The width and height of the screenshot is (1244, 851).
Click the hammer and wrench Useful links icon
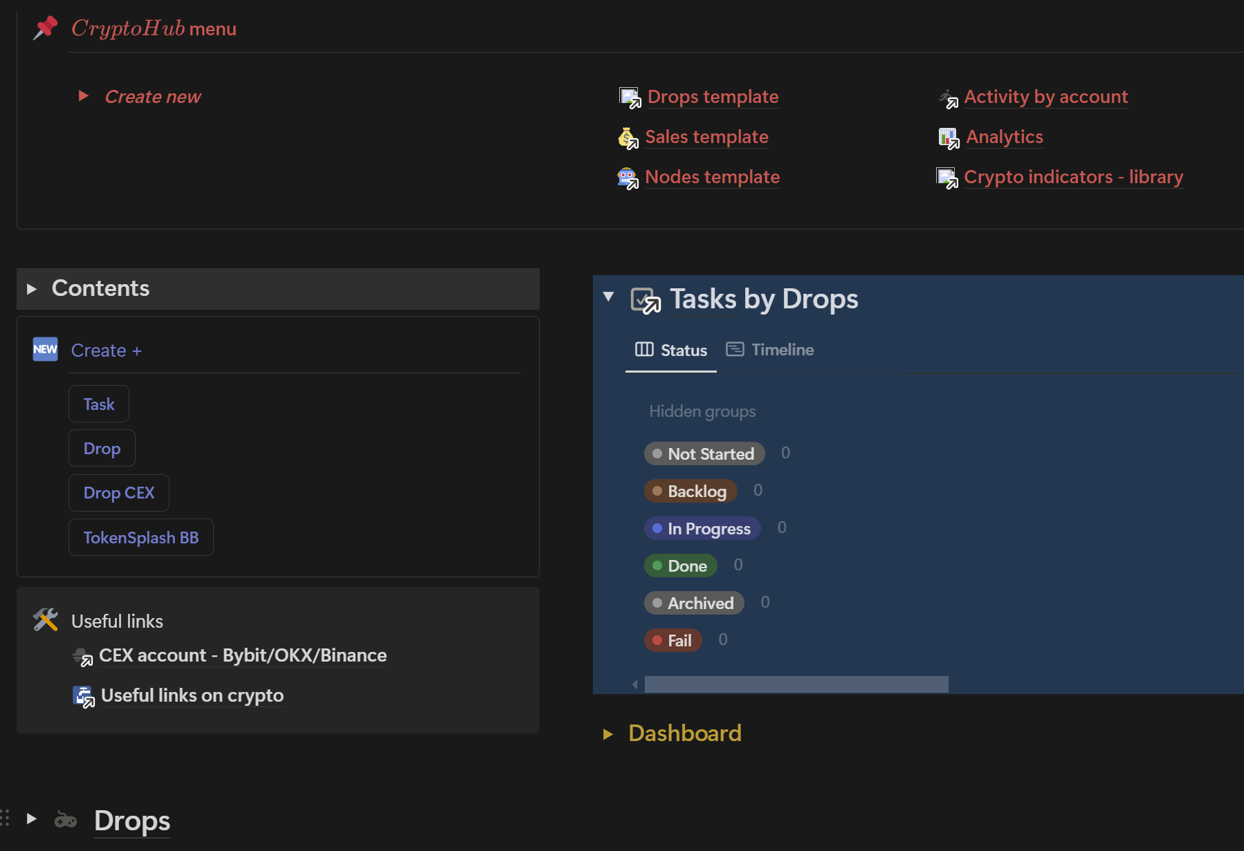[46, 620]
